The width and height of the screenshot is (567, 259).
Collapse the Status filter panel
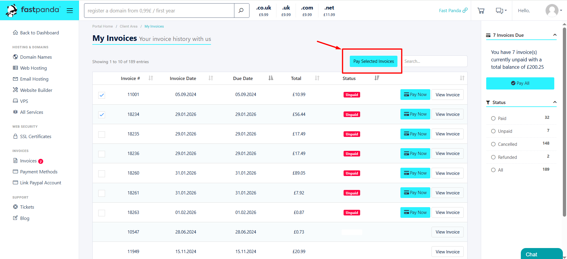coord(555,102)
